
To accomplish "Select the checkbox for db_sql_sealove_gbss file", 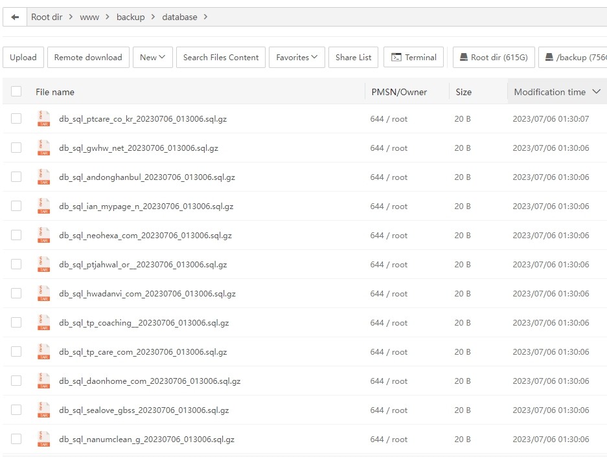I will 16,410.
